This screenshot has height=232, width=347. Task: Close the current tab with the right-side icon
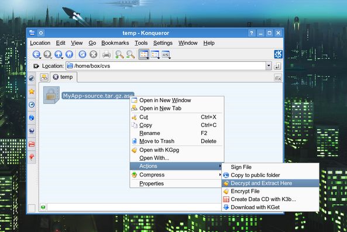[x=278, y=78]
